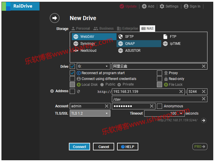The height and width of the screenshot is (162, 215).
Task: Switch to Personal storage tab
Action: [x=81, y=29]
